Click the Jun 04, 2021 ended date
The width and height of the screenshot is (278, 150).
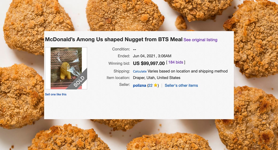(x=152, y=56)
